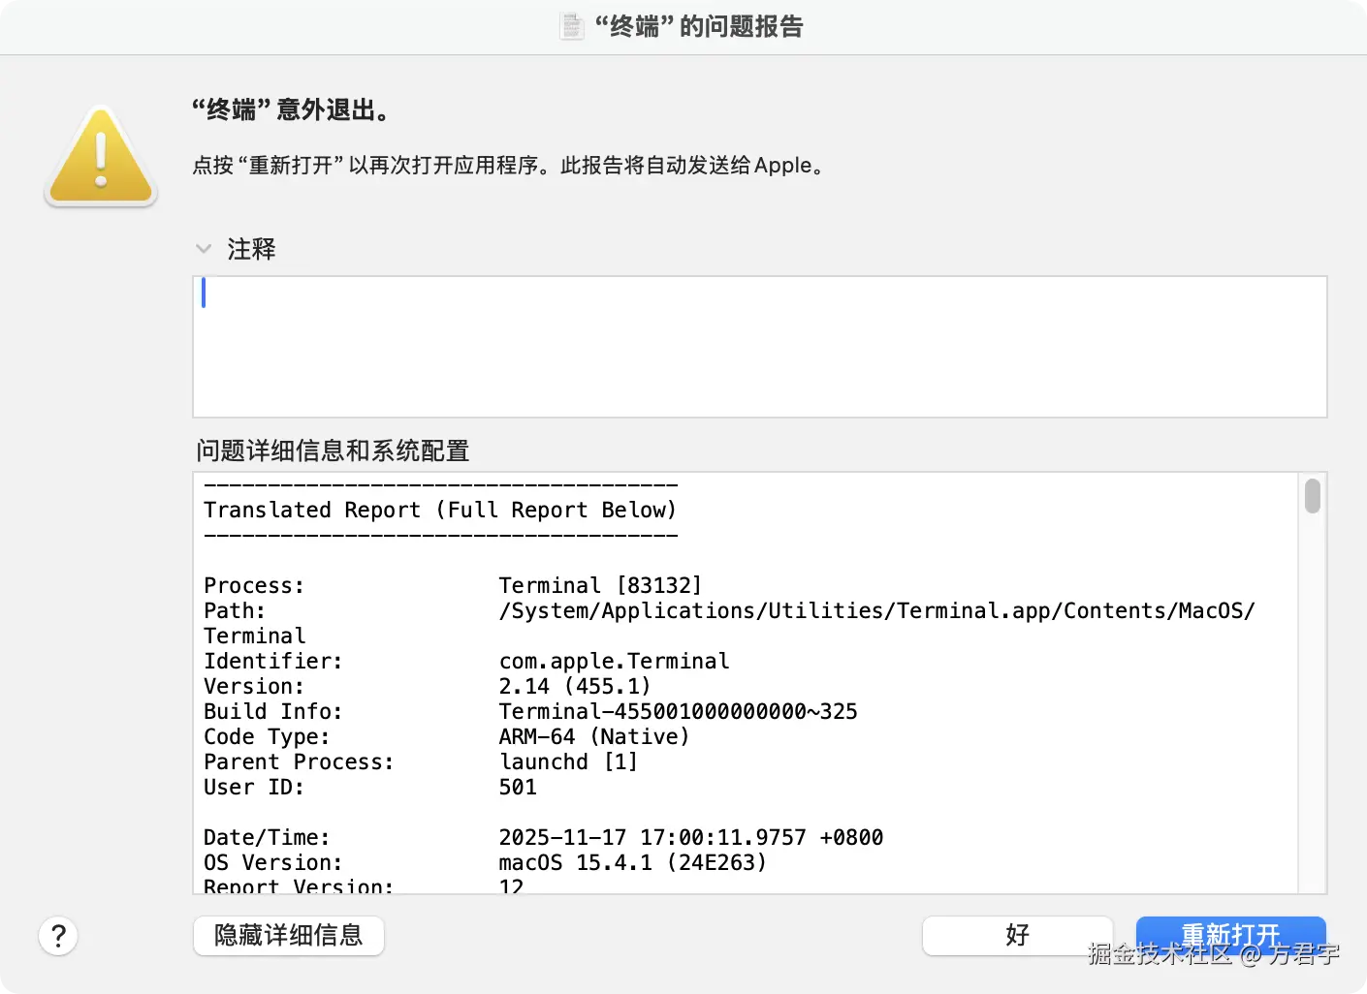Click the com.apple.Terminal identifier text
Image resolution: width=1367 pixels, height=994 pixels.
[613, 661]
